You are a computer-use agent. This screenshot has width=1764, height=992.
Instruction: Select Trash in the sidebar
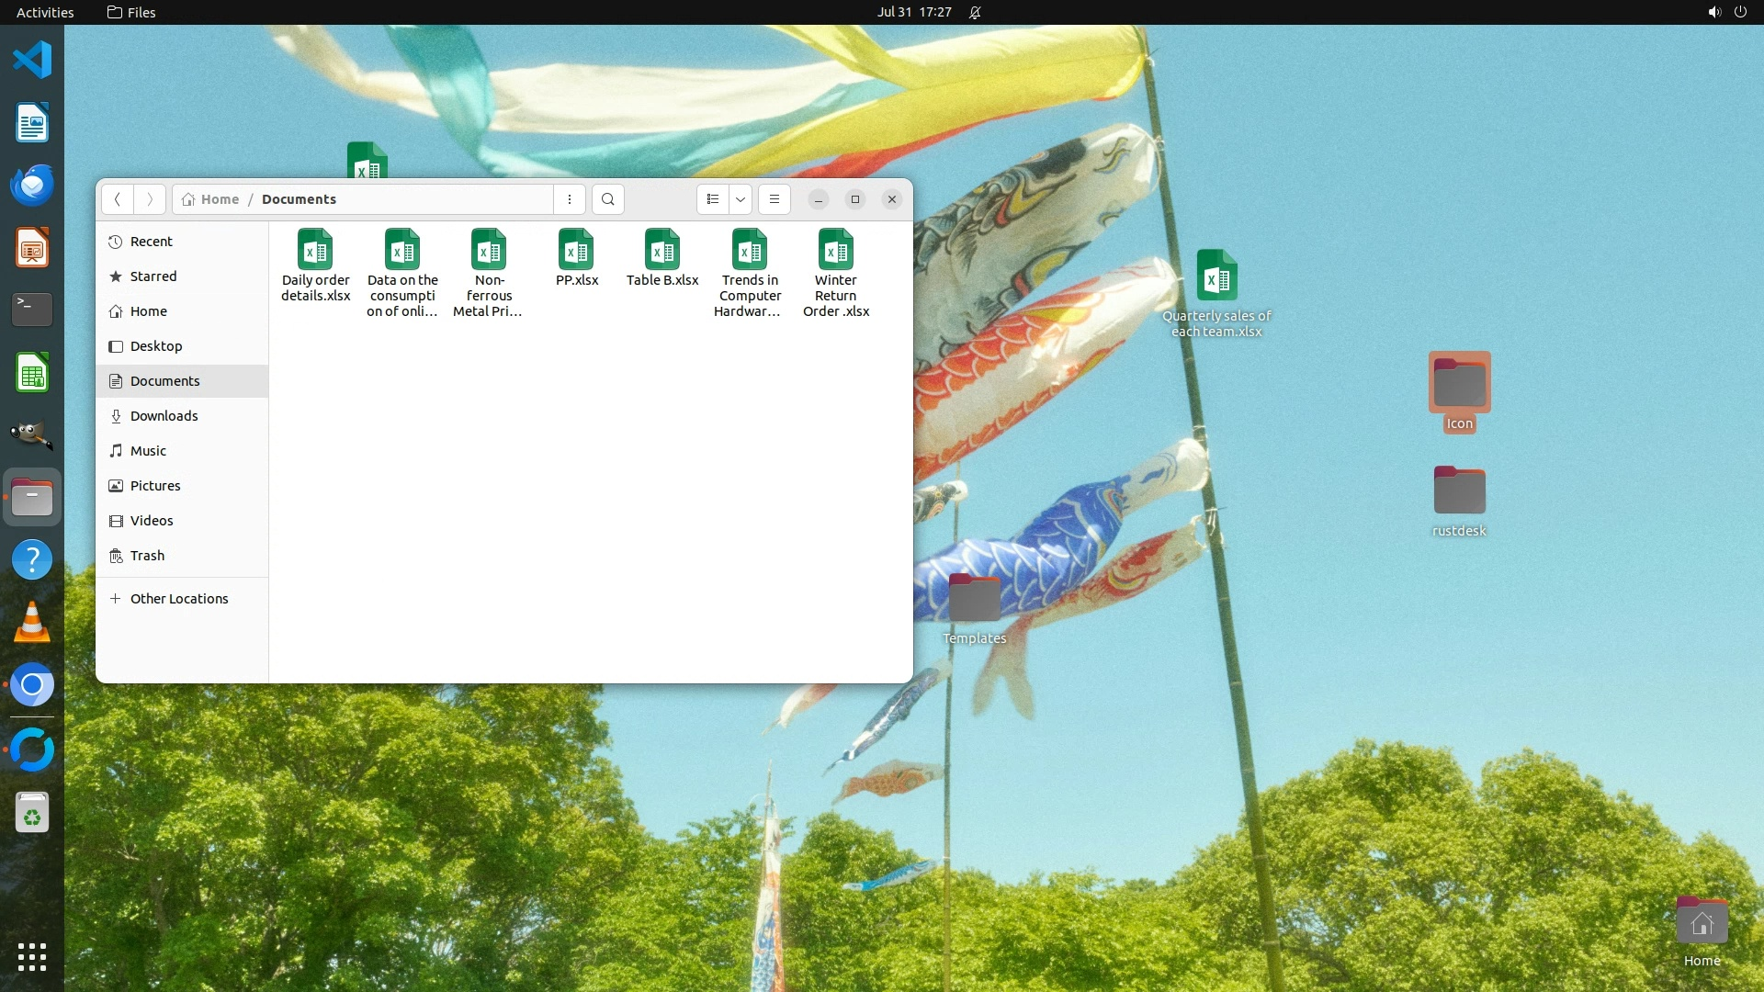tap(147, 556)
